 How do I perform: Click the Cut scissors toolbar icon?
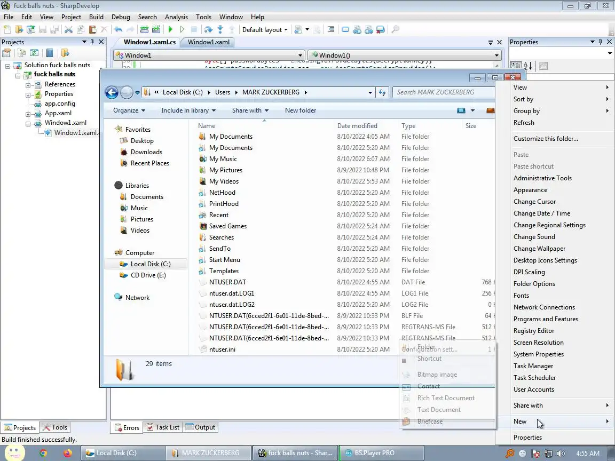[69, 29]
